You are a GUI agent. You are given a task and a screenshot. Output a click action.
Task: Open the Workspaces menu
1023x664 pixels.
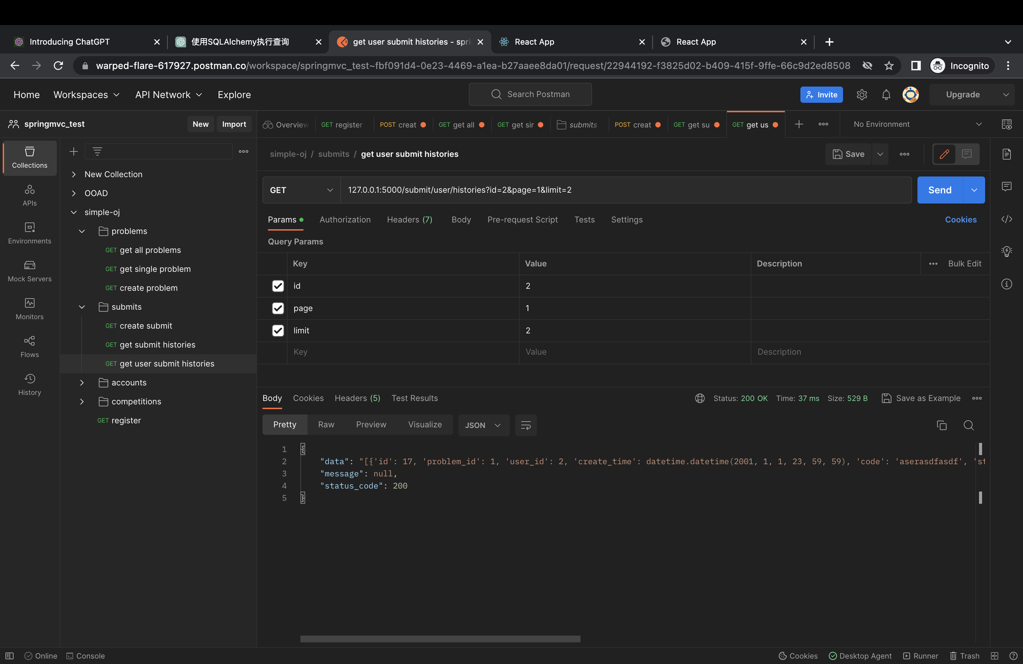click(x=86, y=94)
